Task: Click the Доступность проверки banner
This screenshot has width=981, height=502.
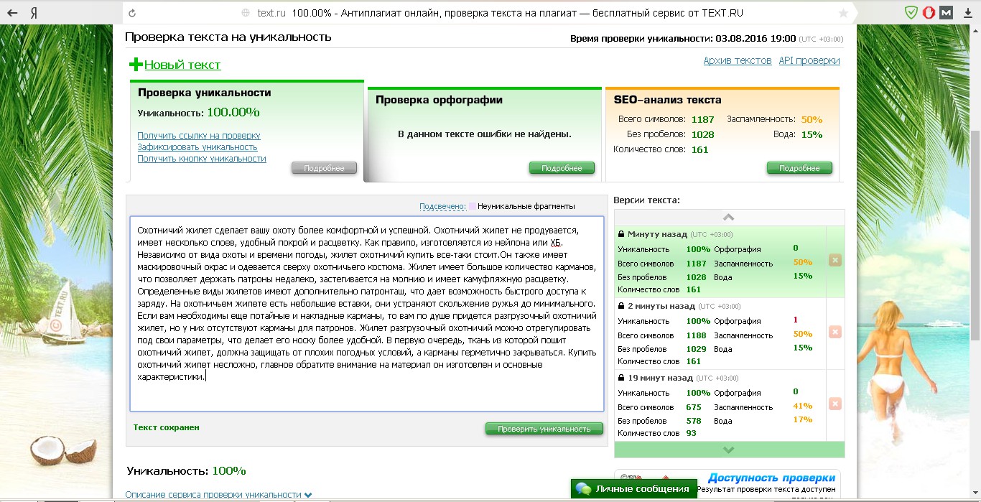Action: point(771,478)
